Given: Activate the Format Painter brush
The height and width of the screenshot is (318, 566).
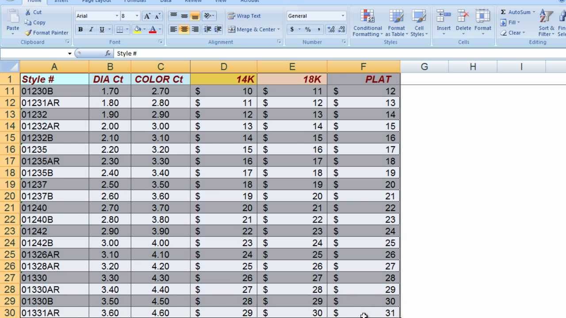Looking at the screenshot, I should tap(46, 33).
